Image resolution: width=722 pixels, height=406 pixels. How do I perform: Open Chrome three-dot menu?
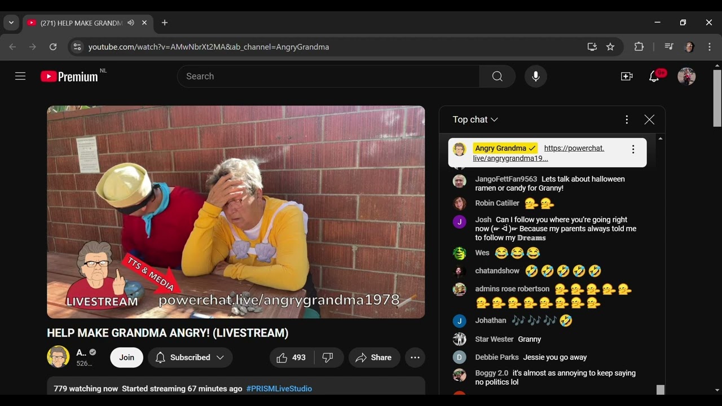710,47
